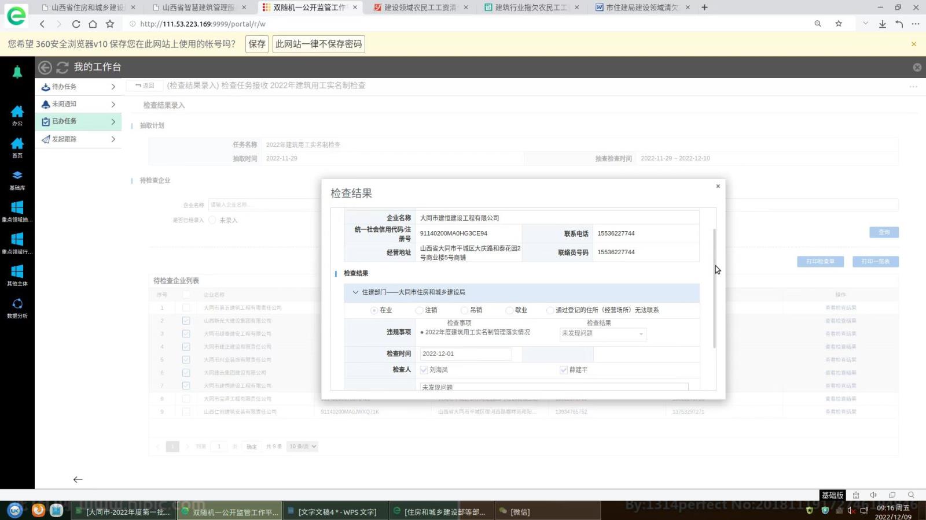Viewport: 926px width, 520px height.
Task: Select the 歇业 radio option
Action: [510, 310]
